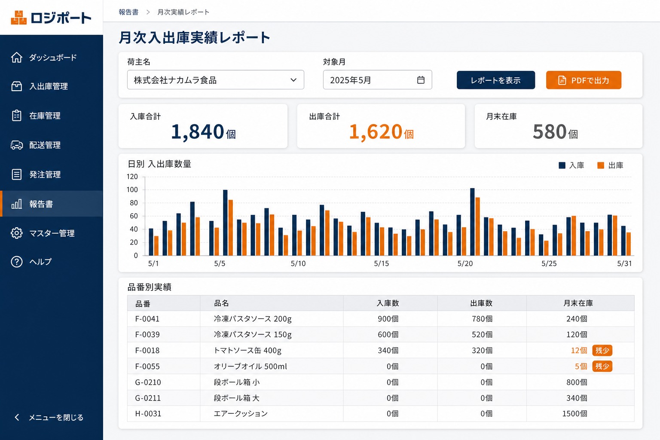Click 冷凍パスタソース 150g product name

253,335
